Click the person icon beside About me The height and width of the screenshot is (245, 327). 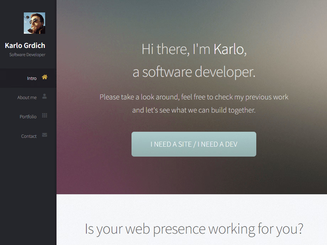44,96
